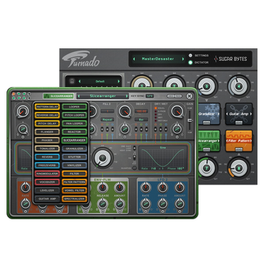Choose Phaser from the effect menu

[x=47, y=140]
